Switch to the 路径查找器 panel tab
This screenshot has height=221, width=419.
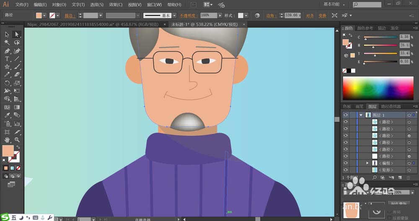click(x=391, y=106)
